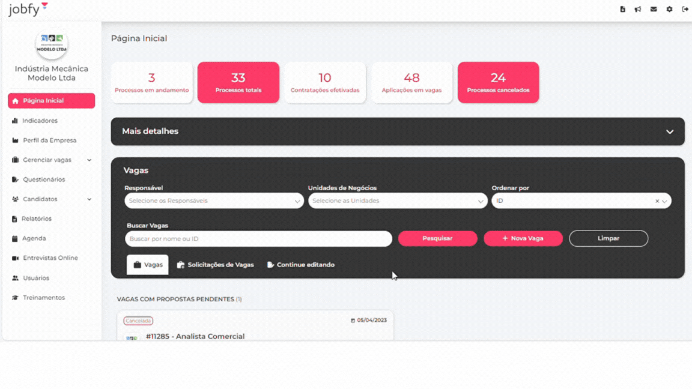Click the Limpar button
The width and height of the screenshot is (692, 389).
click(x=608, y=238)
